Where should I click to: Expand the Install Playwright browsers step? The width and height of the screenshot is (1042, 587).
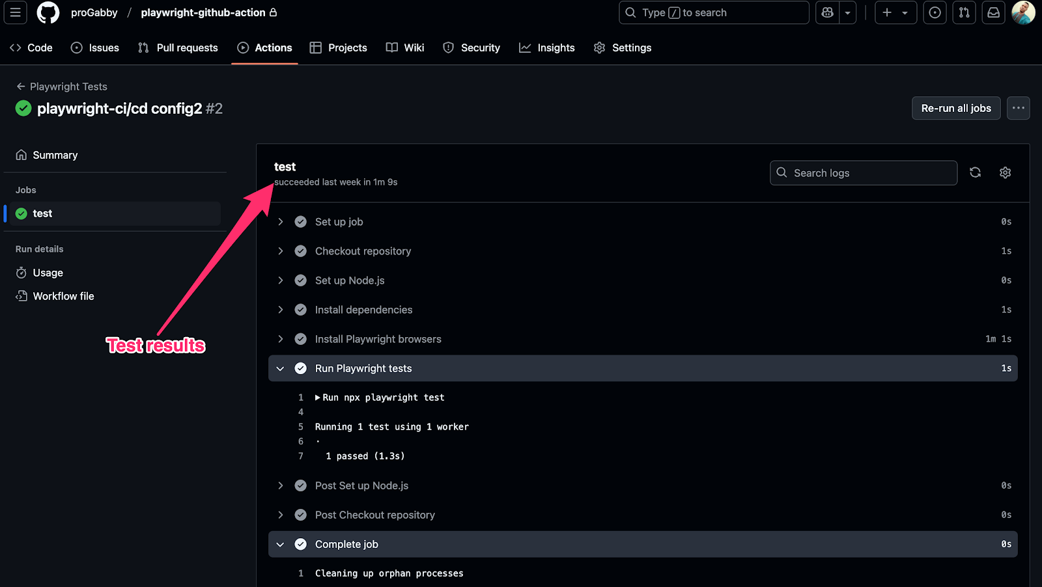[x=643, y=339]
